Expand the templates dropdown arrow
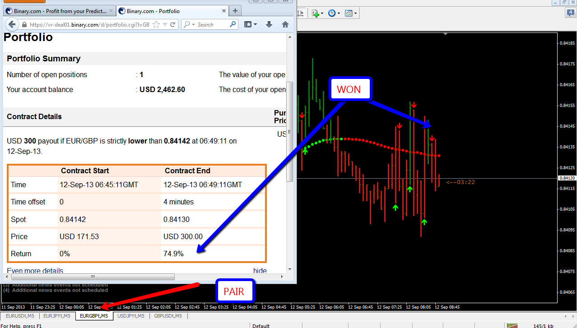 tap(355, 14)
